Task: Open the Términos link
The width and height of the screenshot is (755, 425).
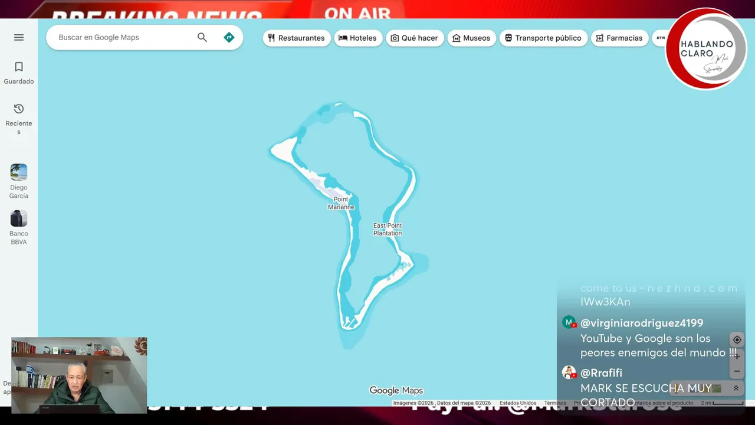Action: (x=555, y=403)
